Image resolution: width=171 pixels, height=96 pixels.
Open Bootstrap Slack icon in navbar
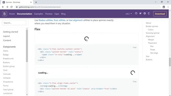click(145, 13)
